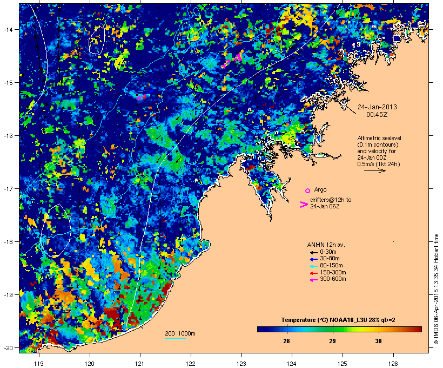Click the temperature color bar near 29
443x368 pixels.
click(x=333, y=329)
